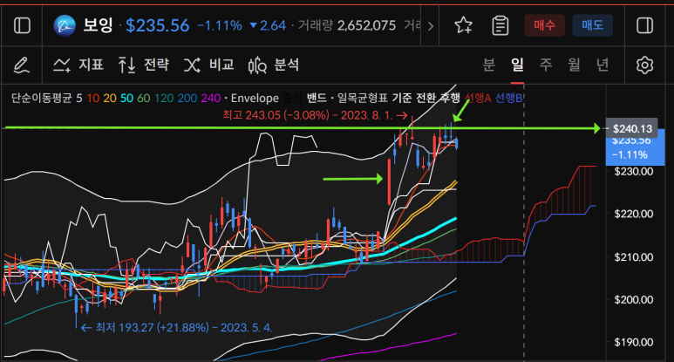Toggle moving average period 50
Screen dimensions: 674x362
coord(126,98)
